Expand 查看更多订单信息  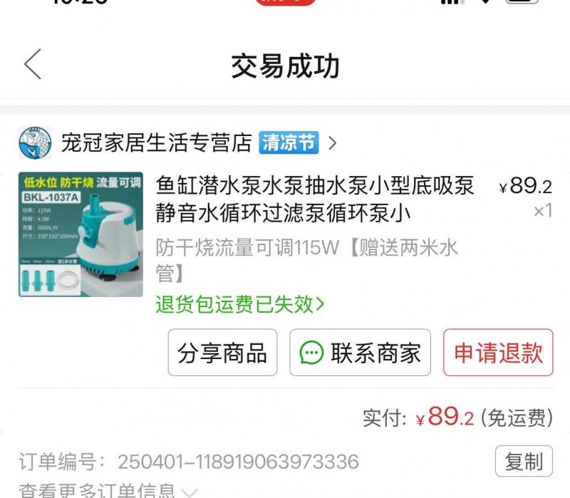tap(108, 491)
